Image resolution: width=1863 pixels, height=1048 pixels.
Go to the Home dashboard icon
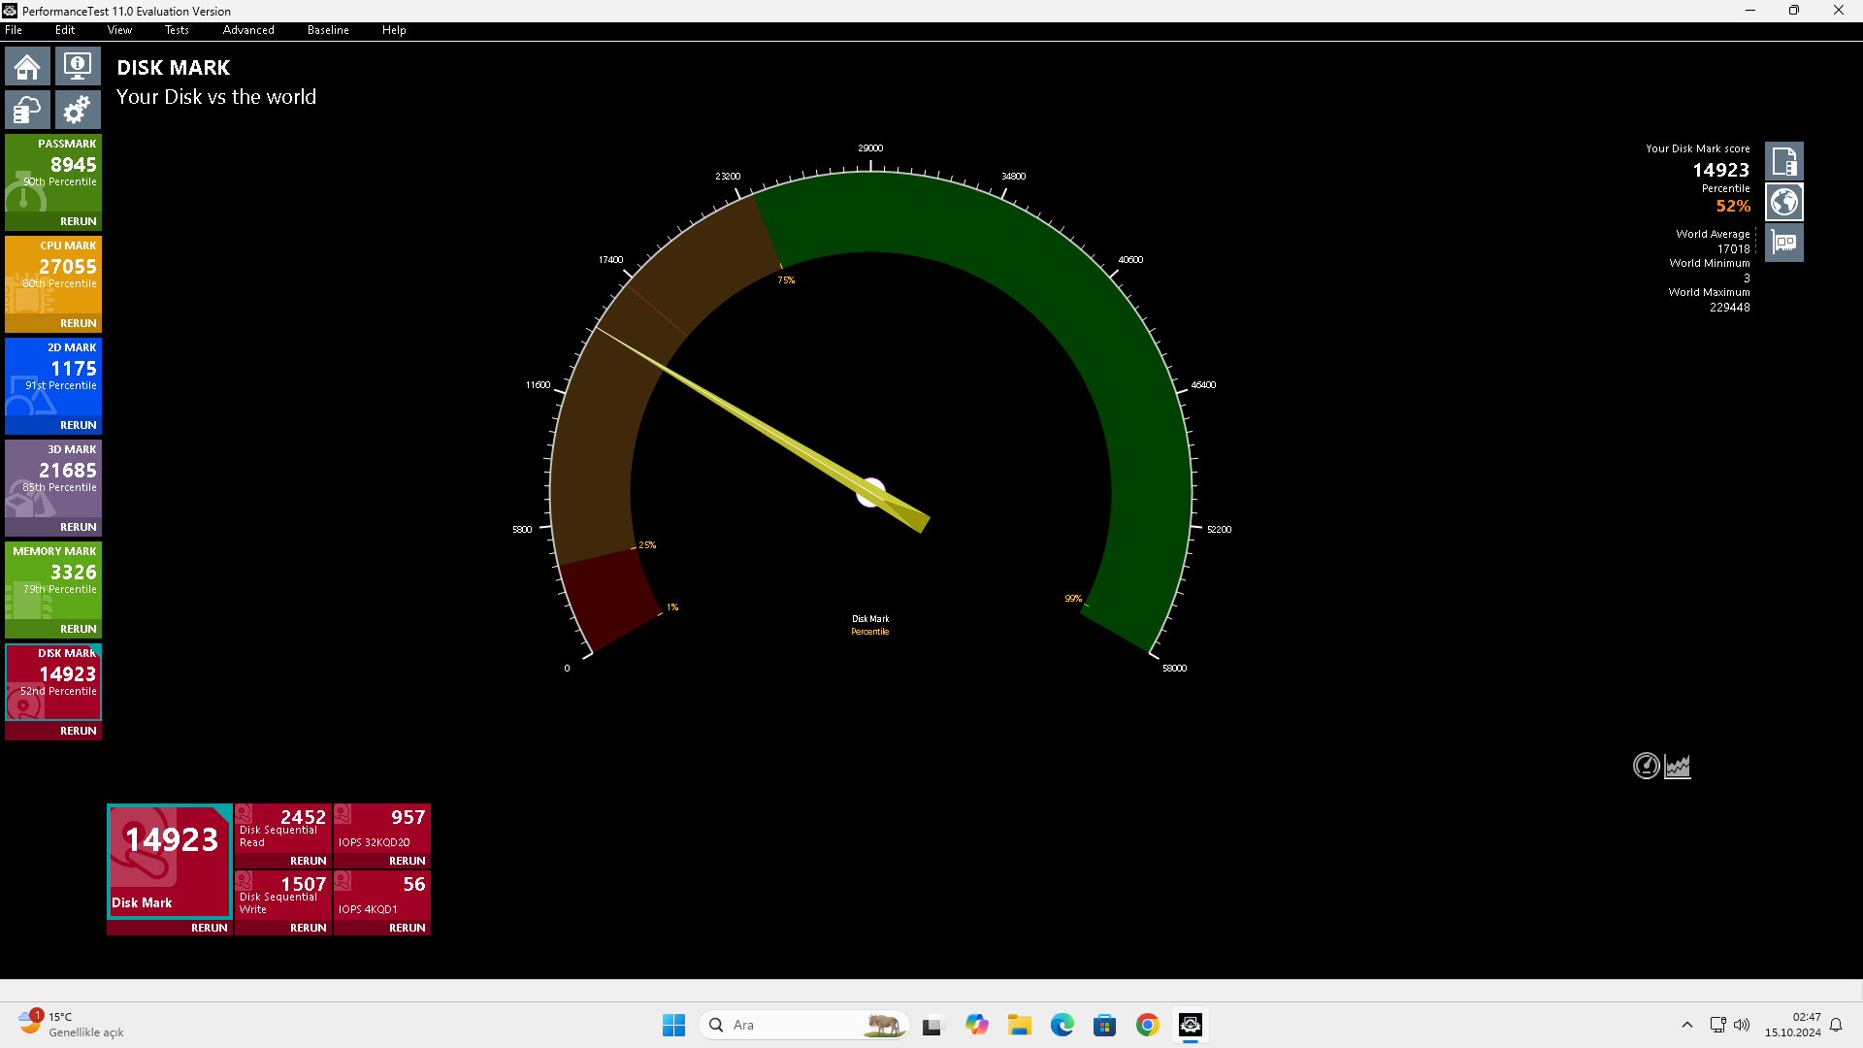[27, 67]
